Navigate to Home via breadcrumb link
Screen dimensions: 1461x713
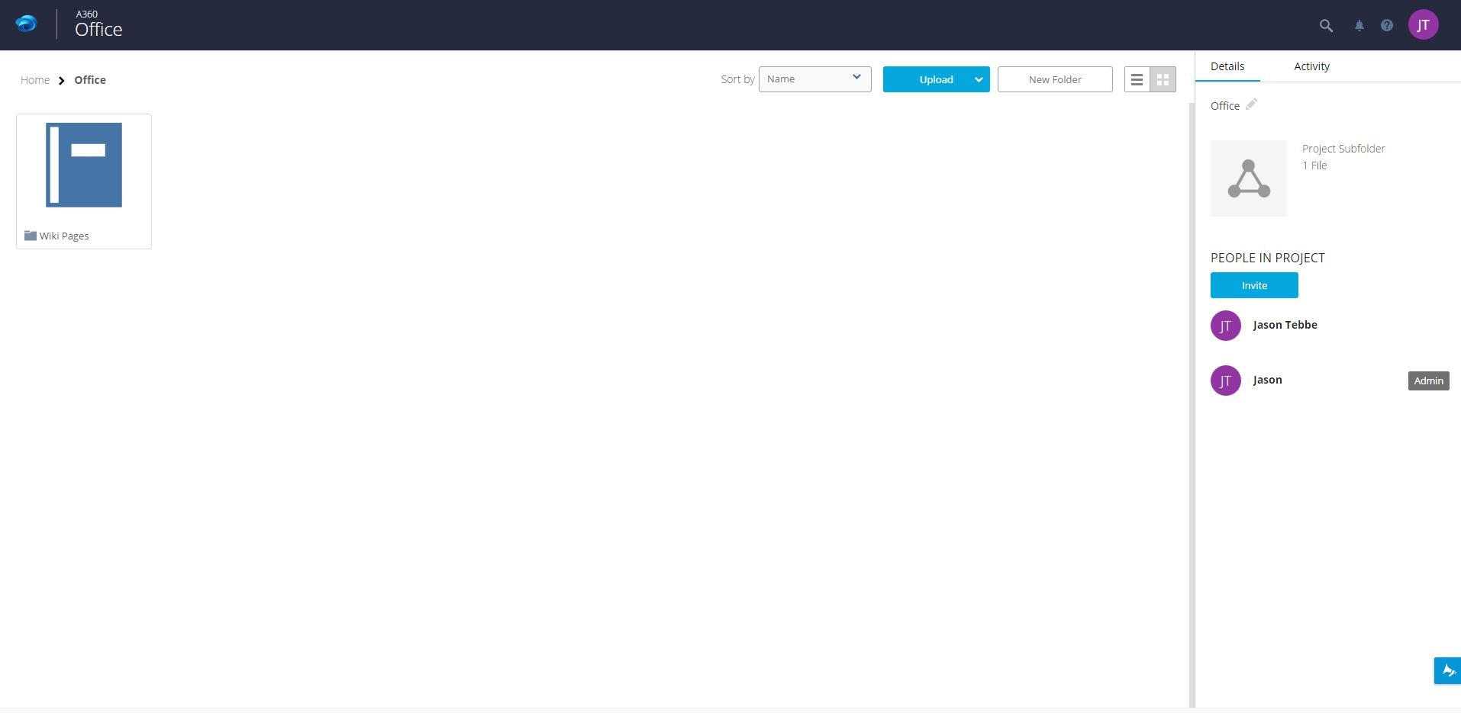coord(35,79)
